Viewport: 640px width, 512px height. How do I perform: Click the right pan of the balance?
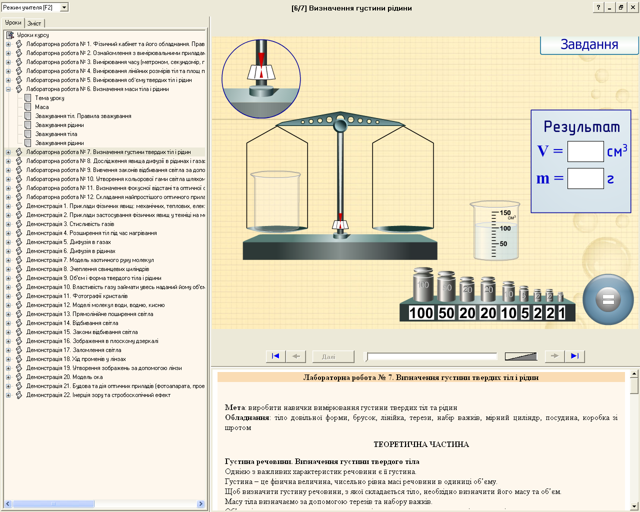pos(403,228)
